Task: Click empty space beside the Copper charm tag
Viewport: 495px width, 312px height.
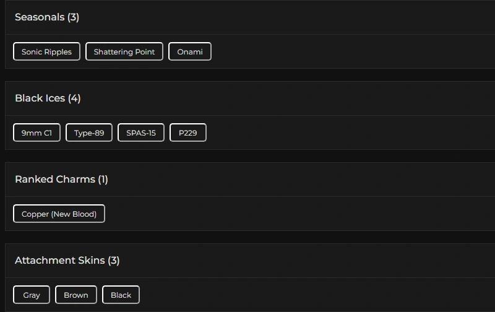Action: coord(297,214)
